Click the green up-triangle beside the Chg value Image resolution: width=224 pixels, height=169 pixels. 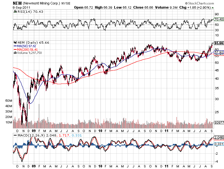pos(213,8)
